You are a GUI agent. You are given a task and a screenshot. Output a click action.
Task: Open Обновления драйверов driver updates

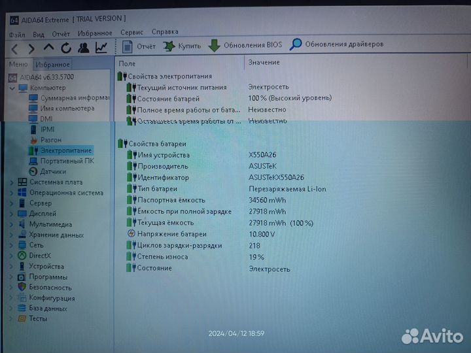(x=337, y=44)
